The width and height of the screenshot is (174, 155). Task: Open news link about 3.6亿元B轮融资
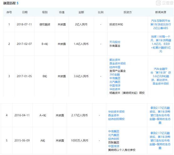click(161, 76)
